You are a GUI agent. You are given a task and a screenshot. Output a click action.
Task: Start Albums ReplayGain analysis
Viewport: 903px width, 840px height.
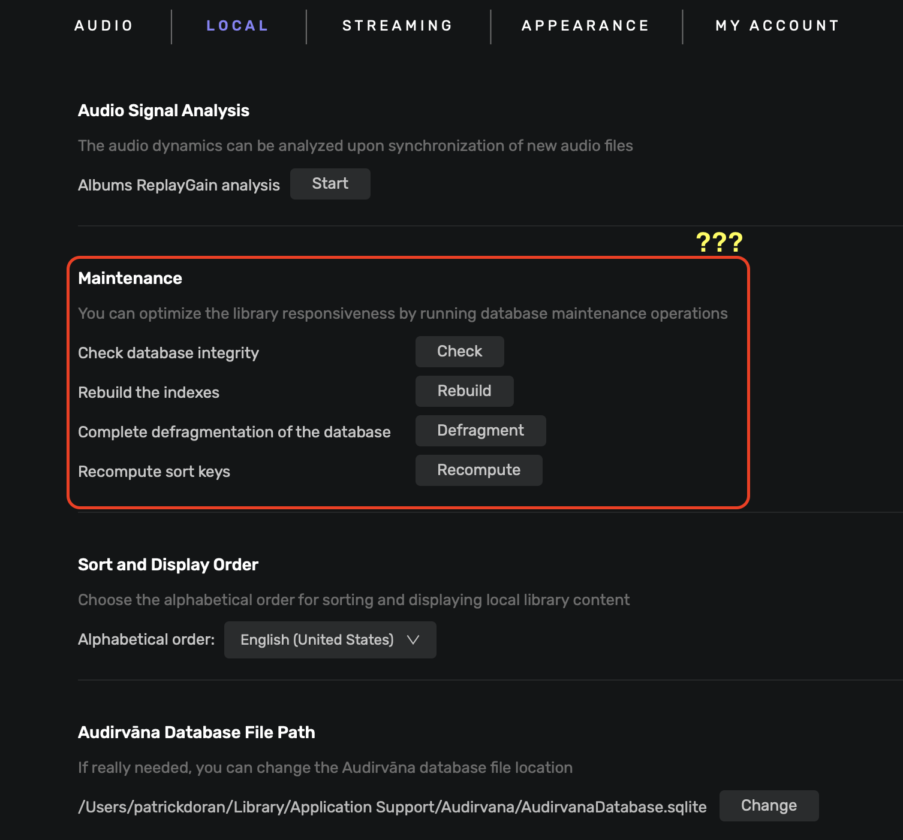coord(330,184)
